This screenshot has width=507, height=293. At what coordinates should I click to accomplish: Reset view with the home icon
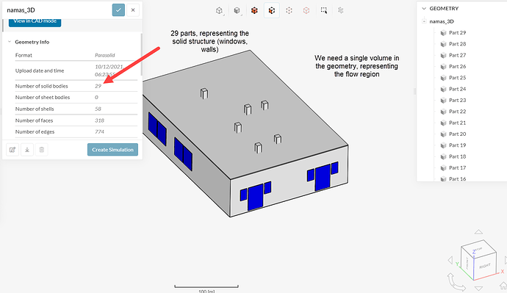click(503, 286)
